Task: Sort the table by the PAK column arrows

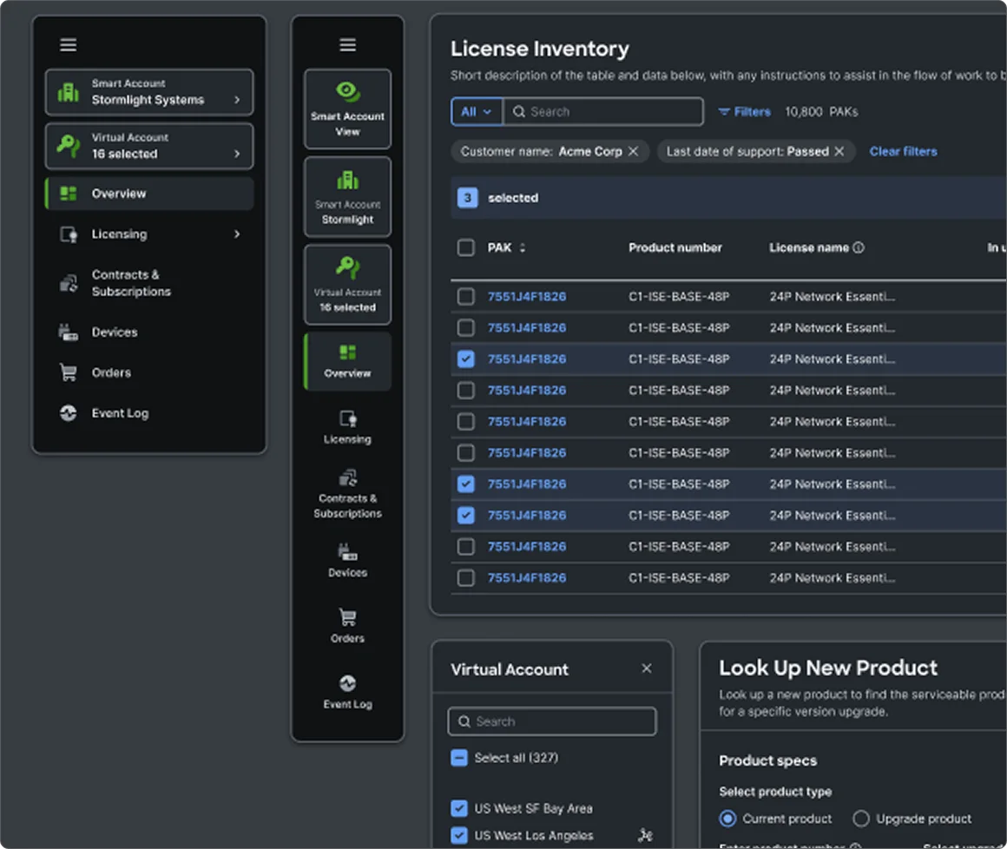Action: tap(522, 248)
